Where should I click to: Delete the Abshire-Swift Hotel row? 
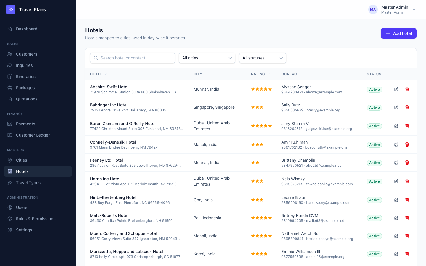[x=407, y=89]
